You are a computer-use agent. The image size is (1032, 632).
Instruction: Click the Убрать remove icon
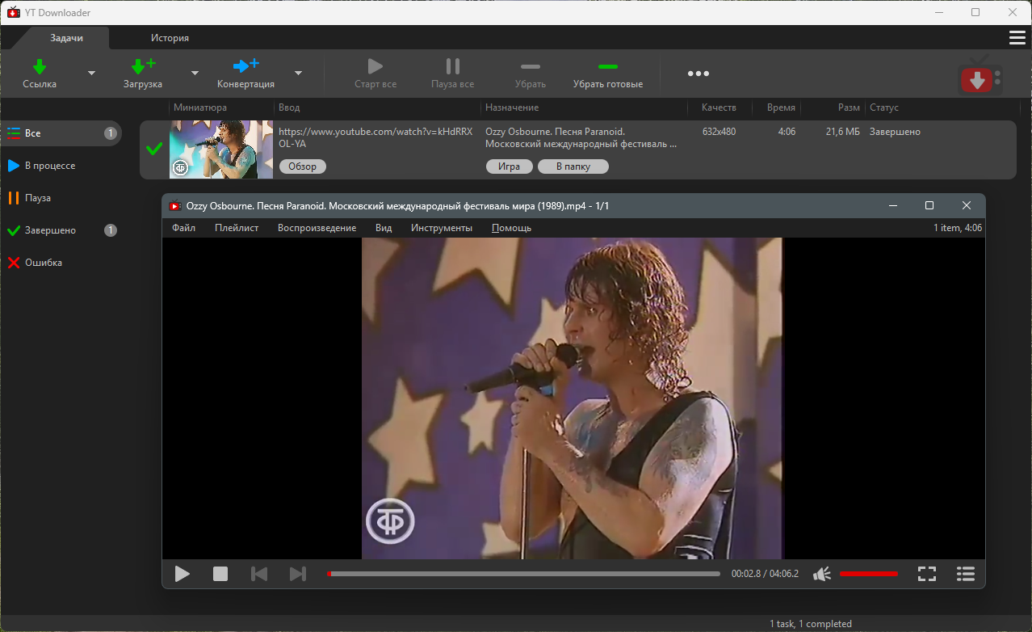531,66
